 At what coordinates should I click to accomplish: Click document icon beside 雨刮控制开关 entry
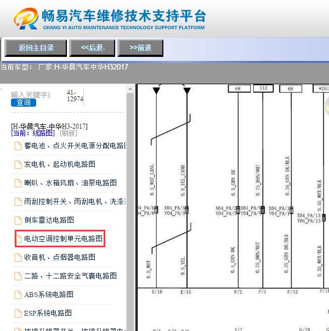(x=18, y=201)
